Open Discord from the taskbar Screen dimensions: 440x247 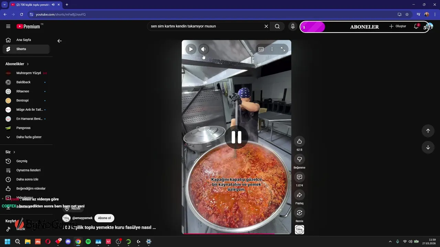pyautogui.click(x=68, y=242)
